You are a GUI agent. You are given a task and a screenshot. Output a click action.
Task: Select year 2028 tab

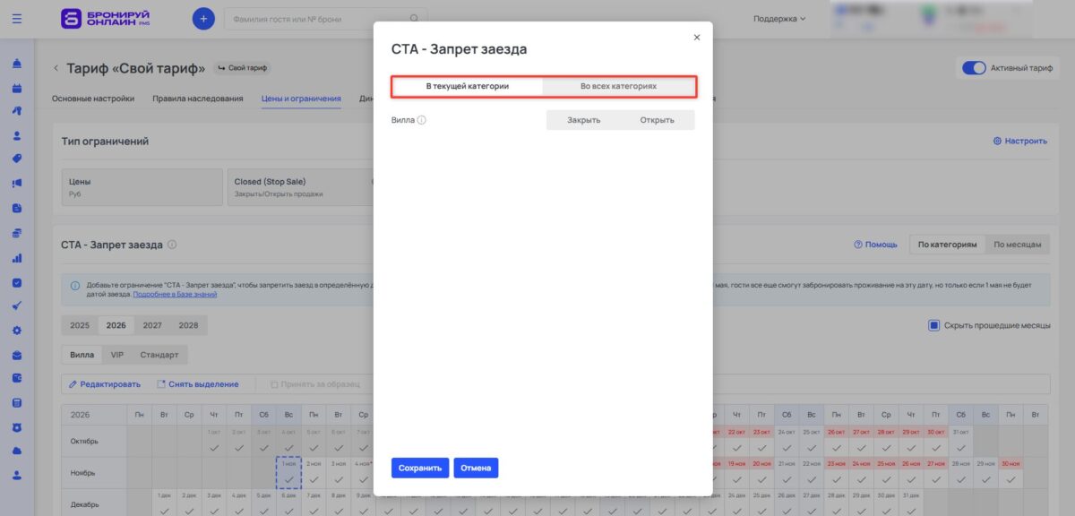click(188, 325)
